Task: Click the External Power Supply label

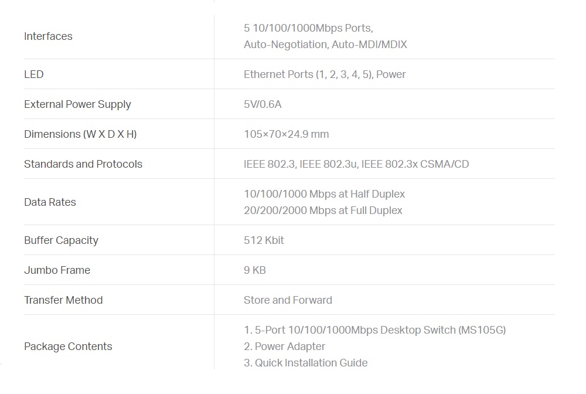Action: click(x=77, y=104)
